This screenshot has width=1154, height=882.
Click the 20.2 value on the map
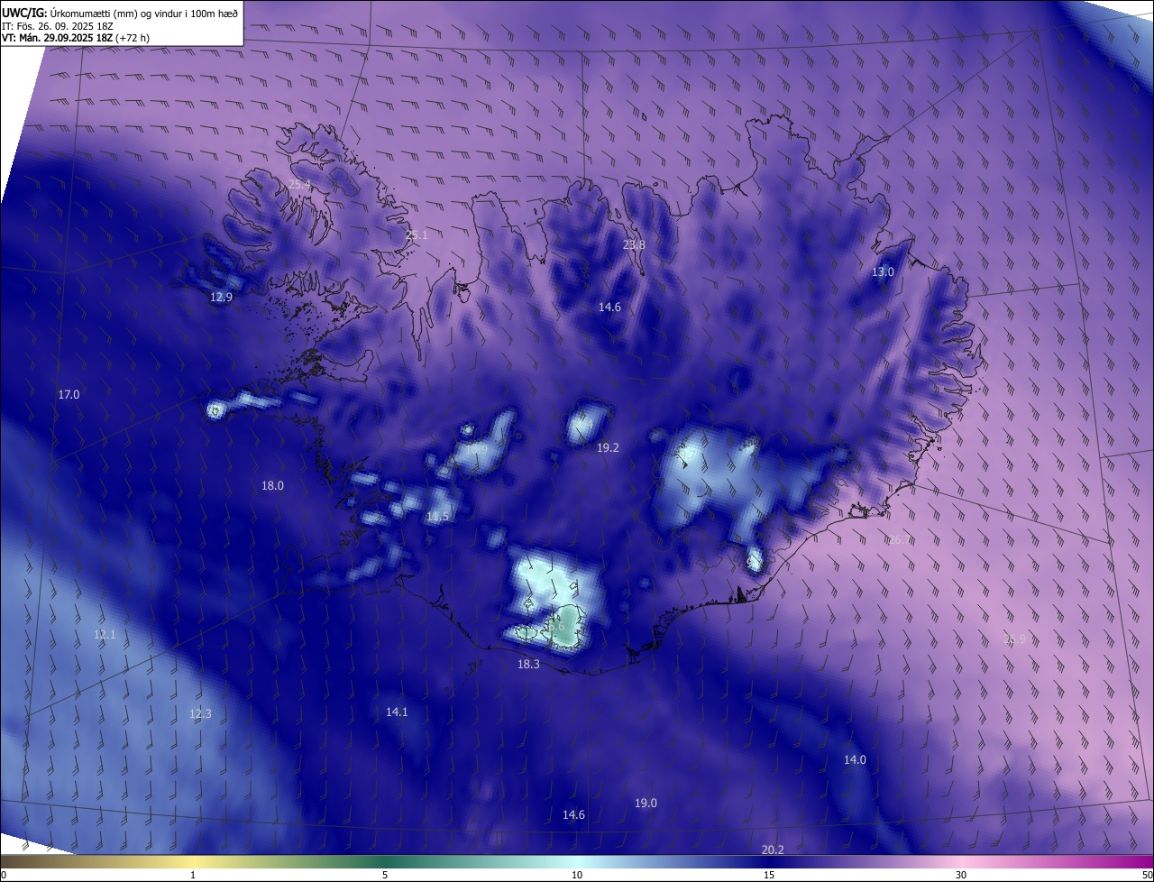(x=773, y=850)
